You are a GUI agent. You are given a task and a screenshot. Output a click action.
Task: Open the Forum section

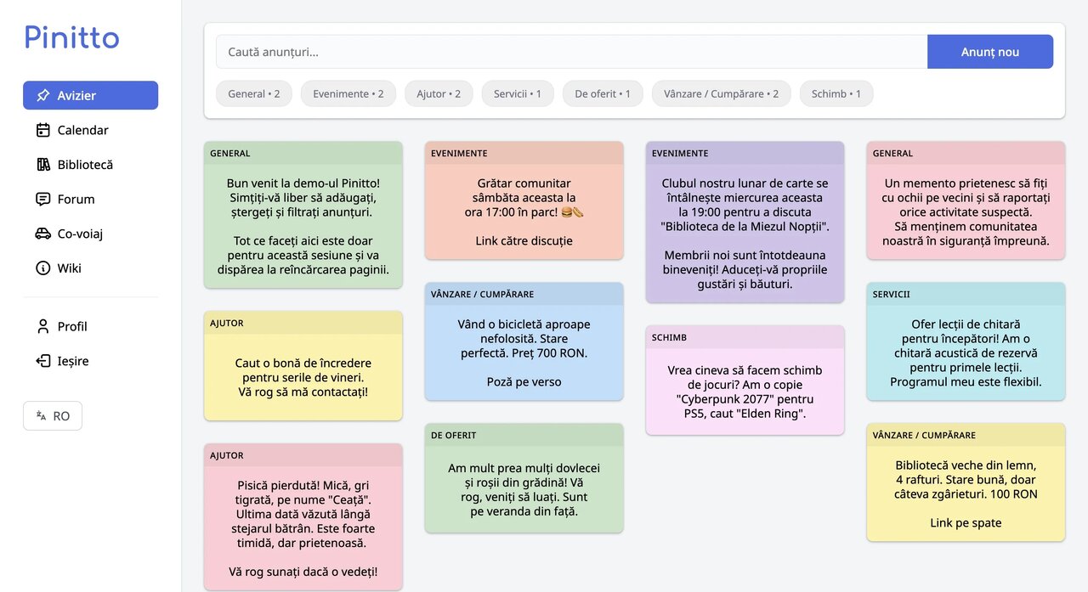75,199
